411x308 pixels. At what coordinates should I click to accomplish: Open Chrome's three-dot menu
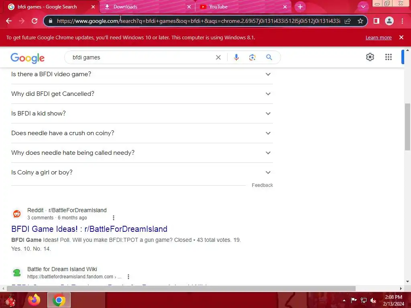click(x=402, y=21)
